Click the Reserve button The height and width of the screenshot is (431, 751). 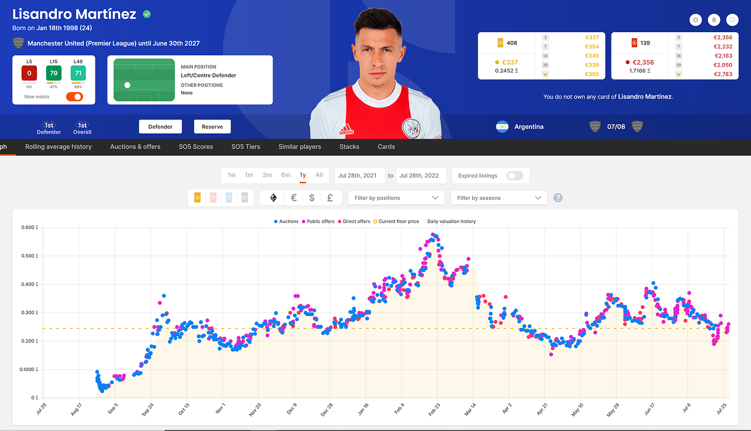click(x=212, y=127)
